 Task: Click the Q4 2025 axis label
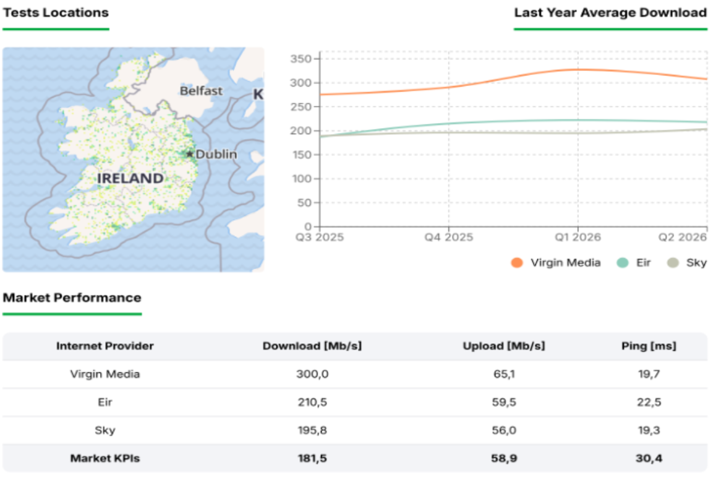(x=449, y=237)
